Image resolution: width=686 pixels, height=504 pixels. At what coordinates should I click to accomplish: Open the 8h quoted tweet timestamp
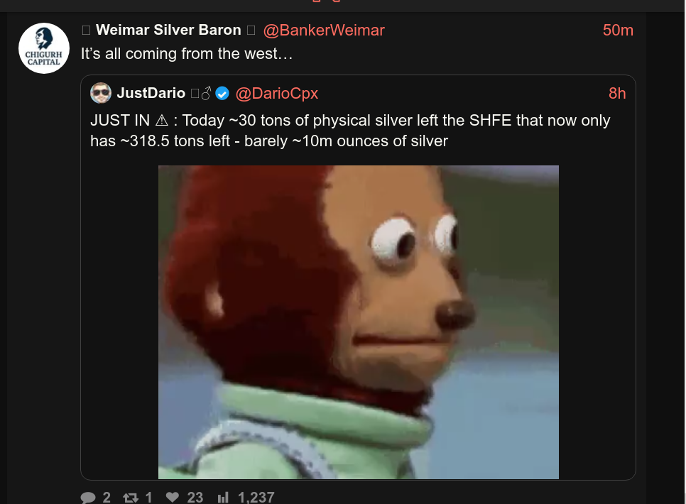coord(617,93)
